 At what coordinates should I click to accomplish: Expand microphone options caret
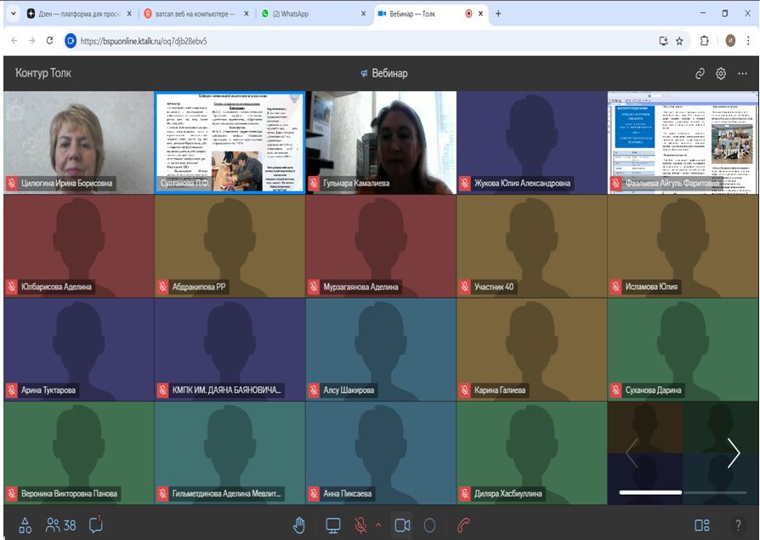pos(378,526)
